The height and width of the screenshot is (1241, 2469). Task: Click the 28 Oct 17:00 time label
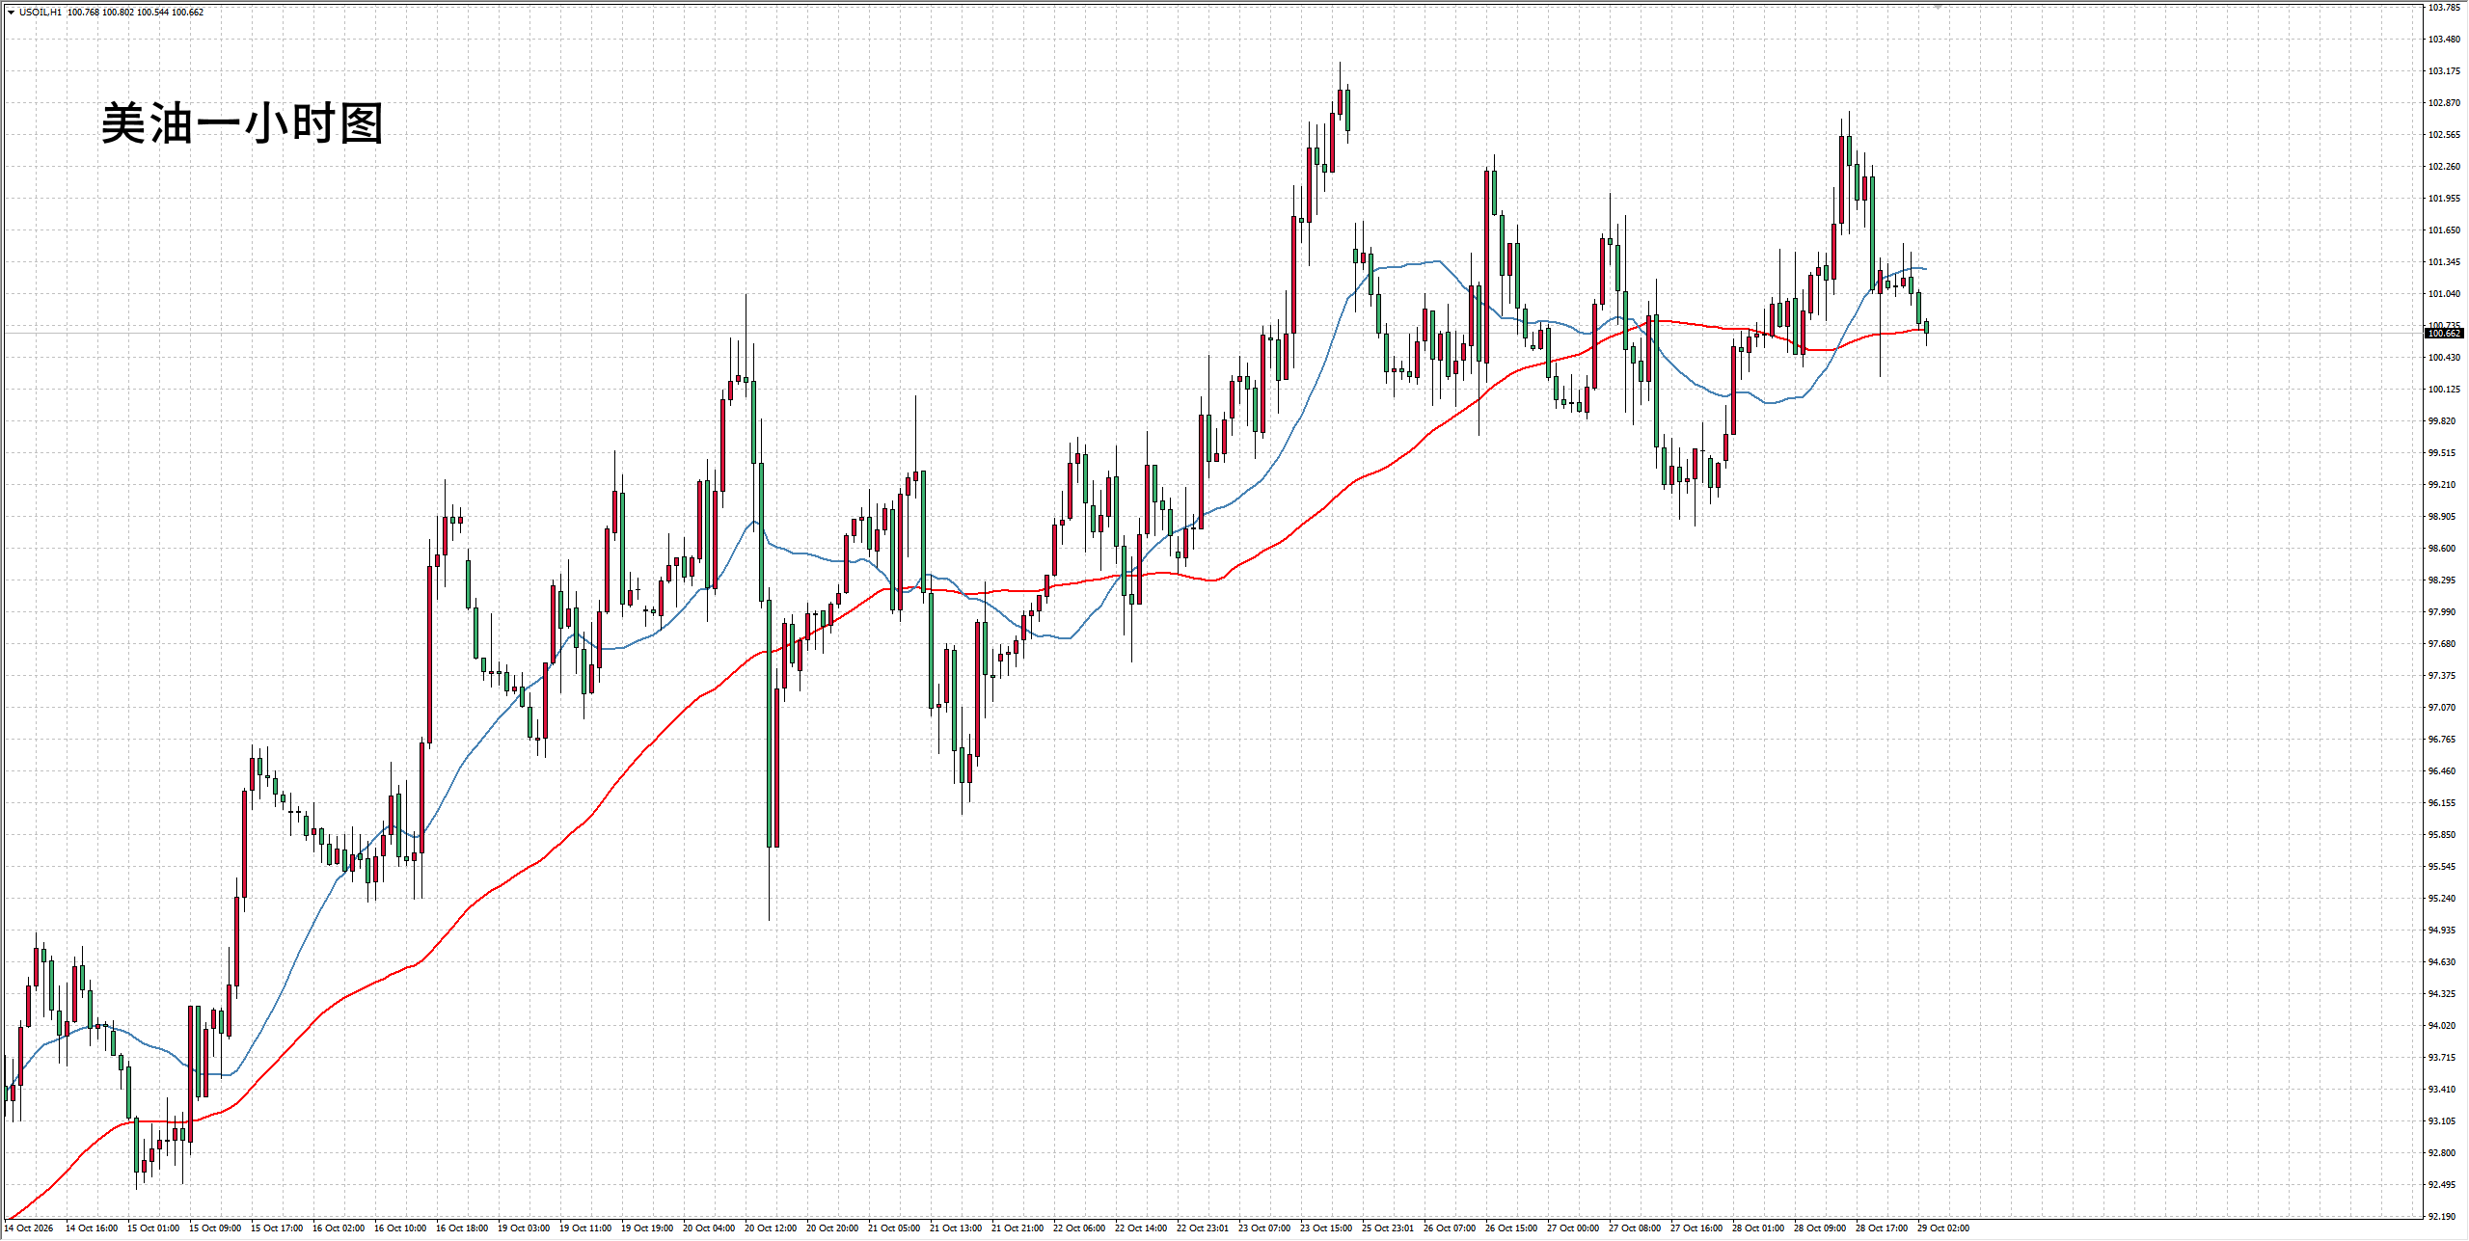click(x=1882, y=1228)
